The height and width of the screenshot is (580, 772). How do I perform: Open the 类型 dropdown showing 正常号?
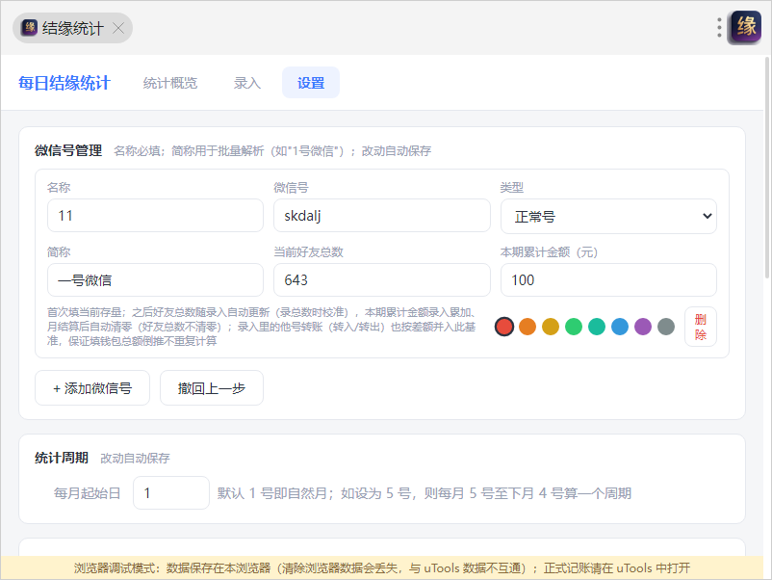(608, 216)
